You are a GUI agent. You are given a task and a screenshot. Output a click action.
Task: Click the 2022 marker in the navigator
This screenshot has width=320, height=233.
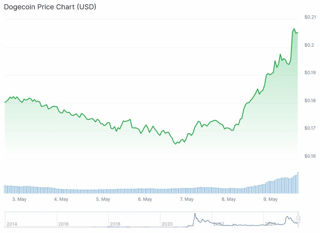coord(218,224)
